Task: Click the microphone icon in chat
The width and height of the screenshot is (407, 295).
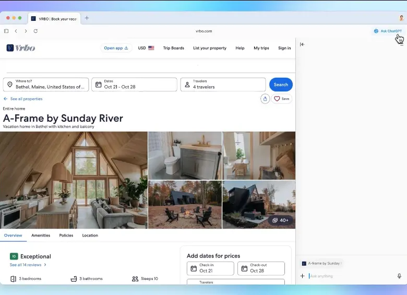Action: pos(399,276)
